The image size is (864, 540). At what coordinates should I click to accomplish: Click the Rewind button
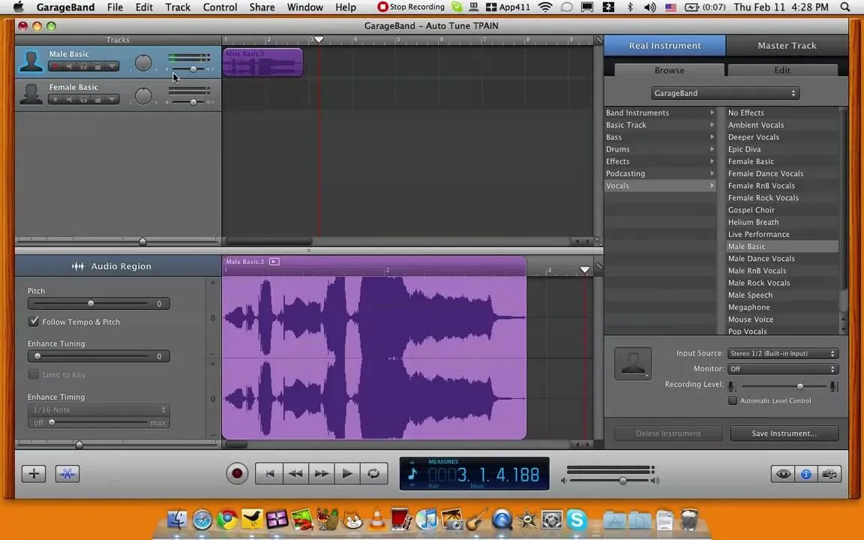295,474
